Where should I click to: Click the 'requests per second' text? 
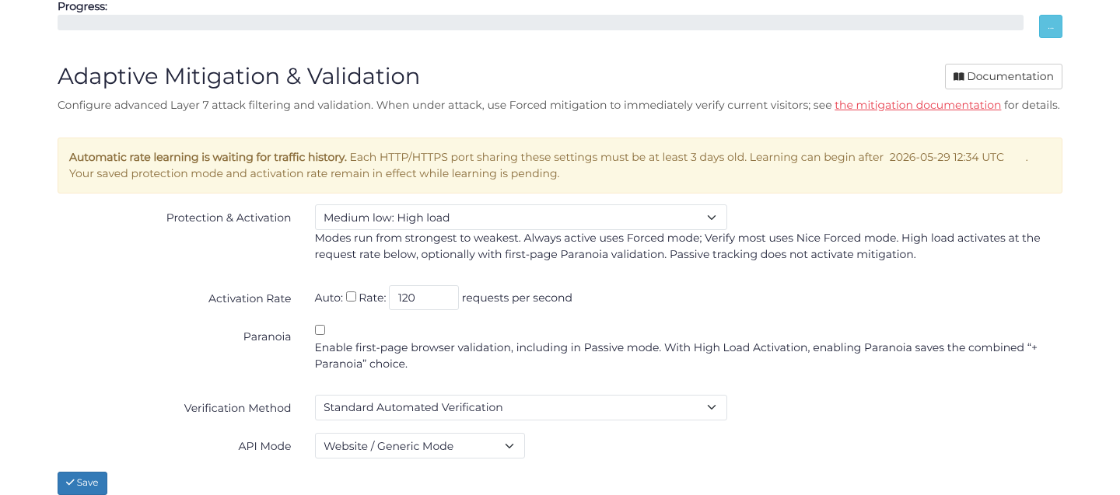coord(517,298)
